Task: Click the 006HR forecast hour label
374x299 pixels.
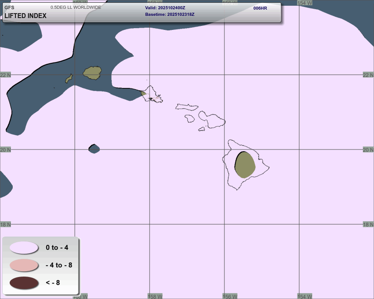Action: (260, 8)
